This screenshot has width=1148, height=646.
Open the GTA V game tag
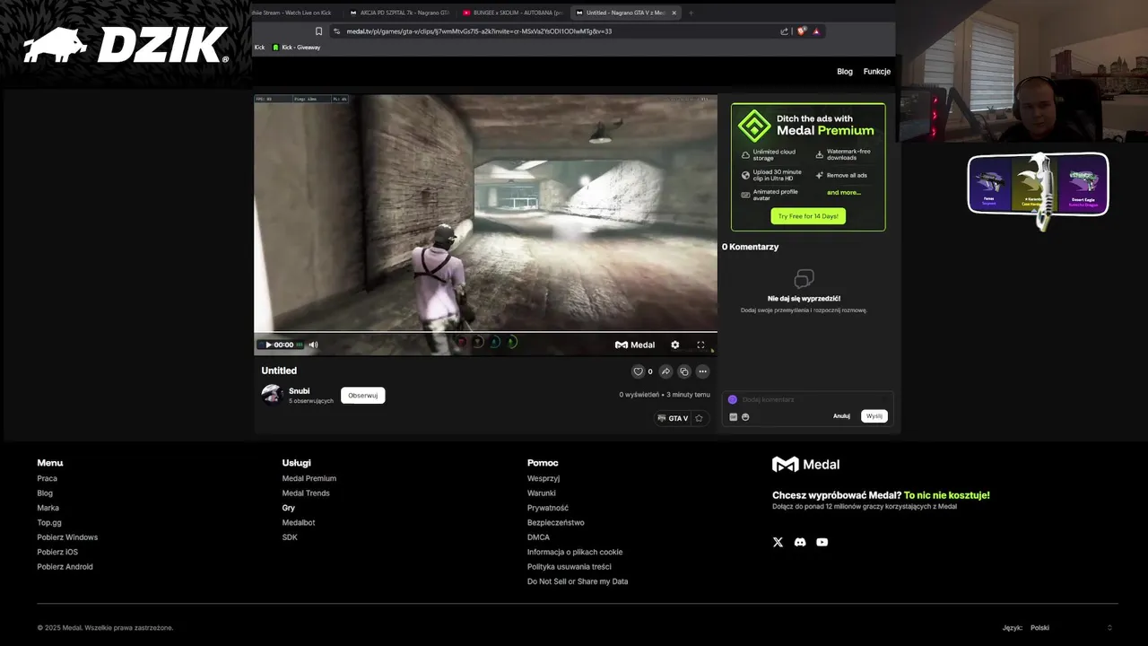click(673, 418)
